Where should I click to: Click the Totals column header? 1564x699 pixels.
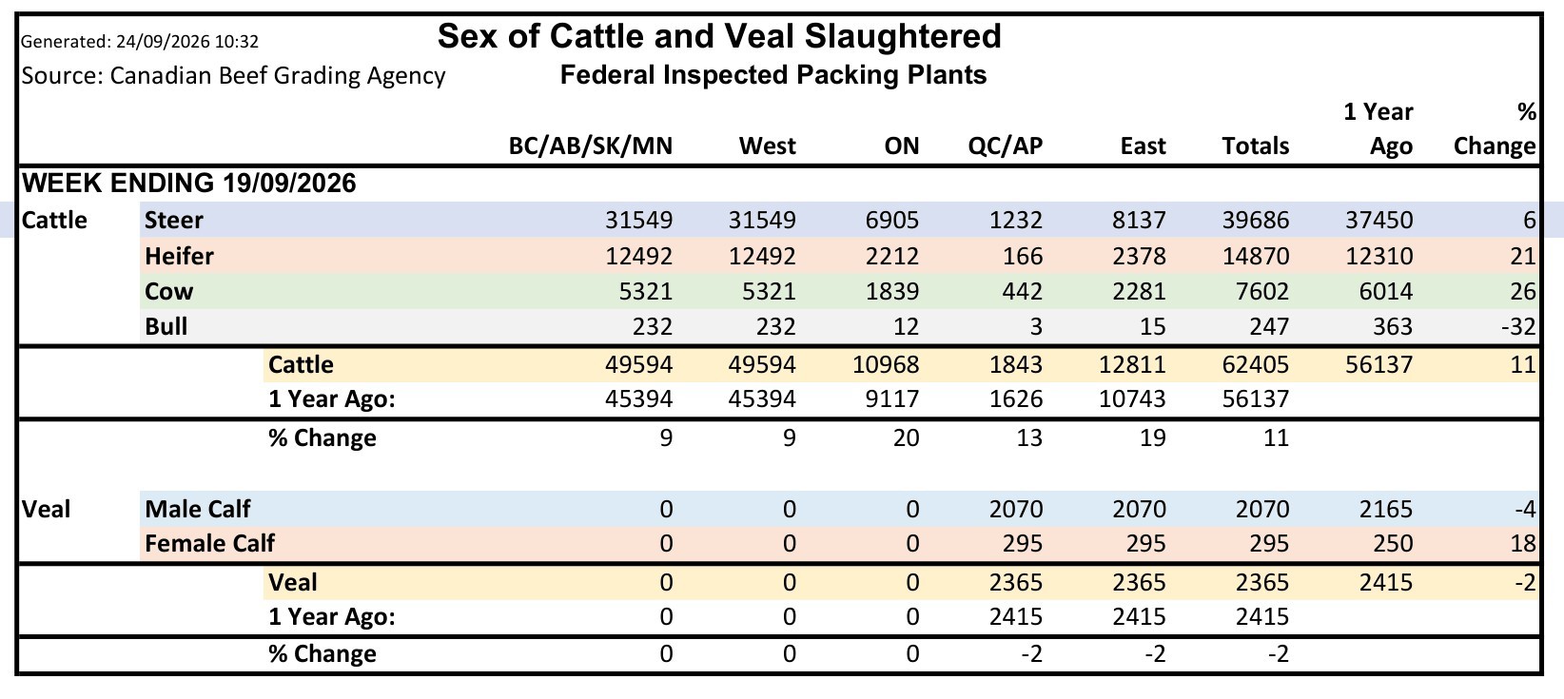tap(1256, 146)
